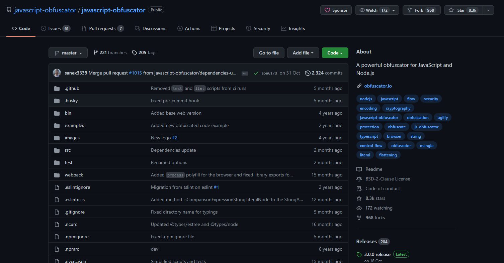Click the flattening topic tag

pyautogui.click(x=388, y=155)
